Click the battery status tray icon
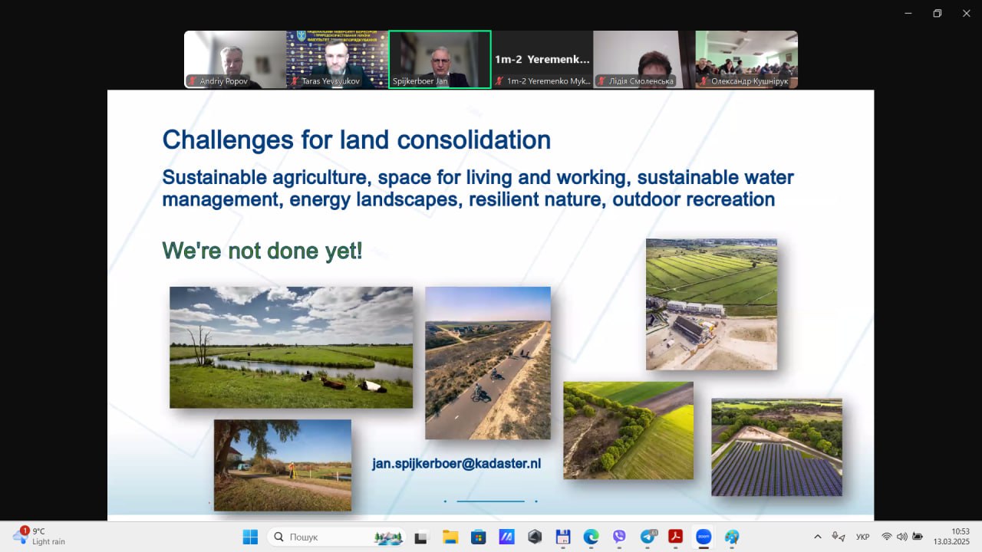The image size is (982, 552). 916,537
